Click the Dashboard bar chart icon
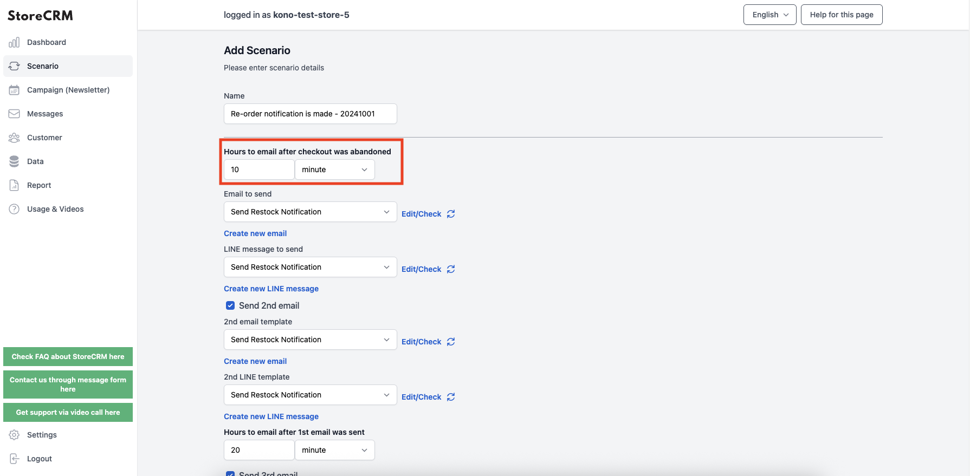Viewport: 970px width, 476px height. pyautogui.click(x=14, y=42)
